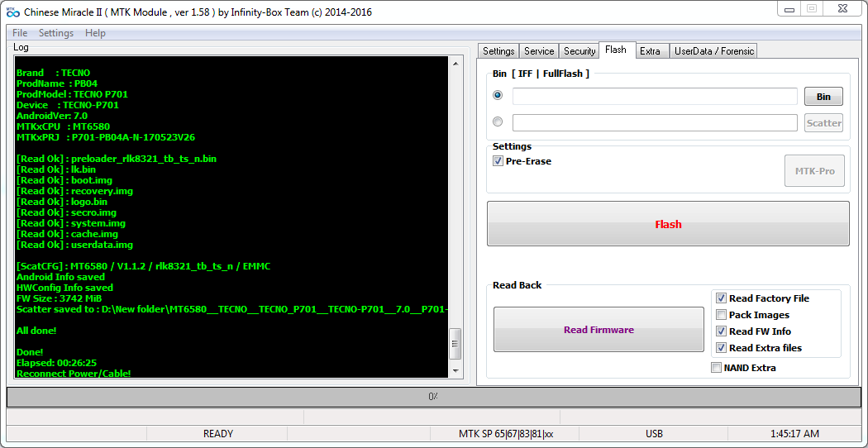Screen dimensions: 868x448
Task: Toggle Read Extra files checkbox
Action: coord(721,348)
